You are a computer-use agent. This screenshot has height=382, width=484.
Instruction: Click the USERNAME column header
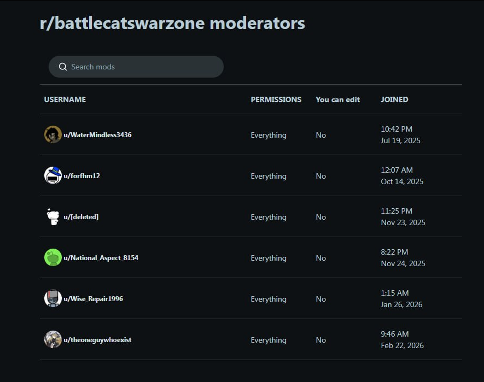pyautogui.click(x=65, y=99)
